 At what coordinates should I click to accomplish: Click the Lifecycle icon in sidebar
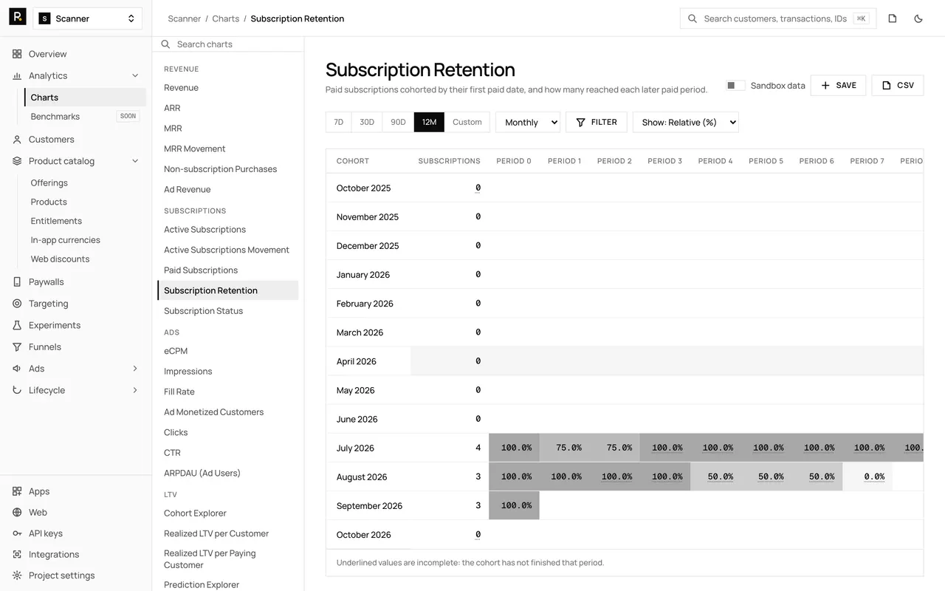17,390
